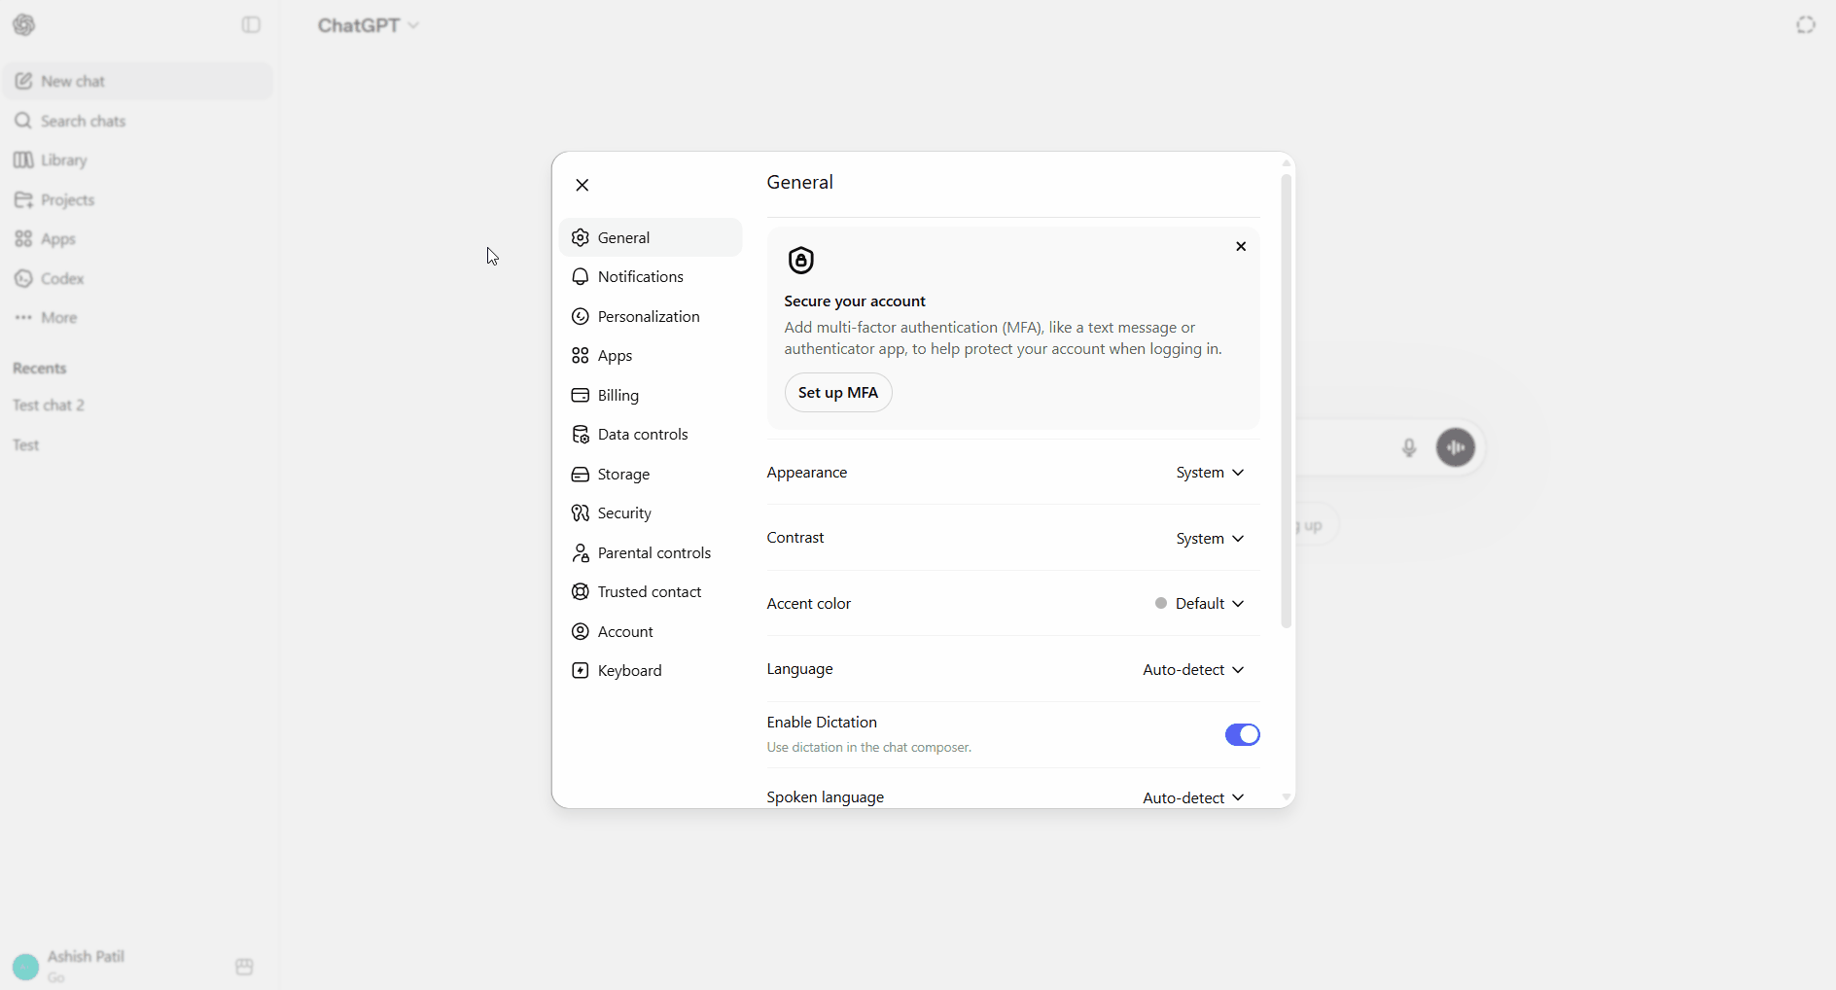Open the Personalization settings tab

pyautogui.click(x=651, y=317)
